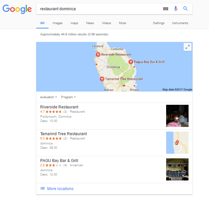The width and height of the screenshot is (209, 199).
Task: Select the All tab
Action: coord(42,23)
